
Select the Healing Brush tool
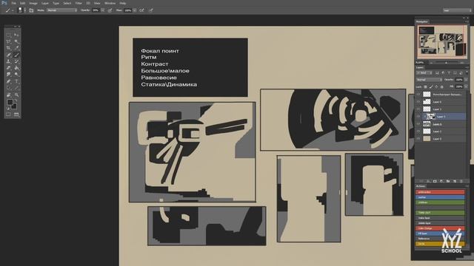click(8, 55)
